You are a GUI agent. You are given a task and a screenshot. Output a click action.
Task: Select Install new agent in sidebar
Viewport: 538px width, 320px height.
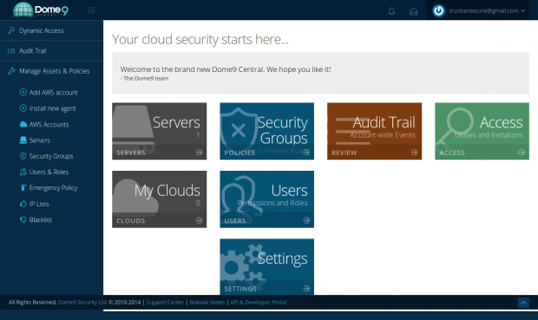coord(52,108)
